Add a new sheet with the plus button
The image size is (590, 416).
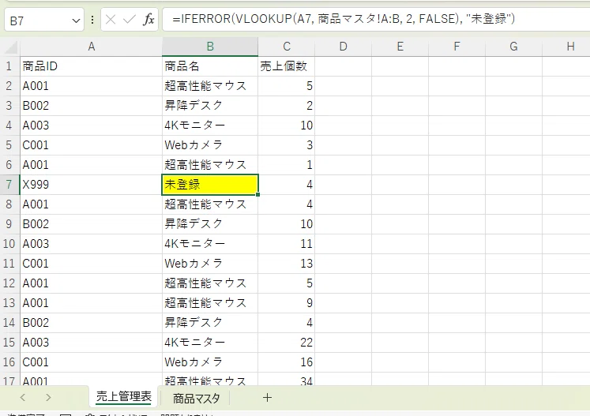click(267, 398)
